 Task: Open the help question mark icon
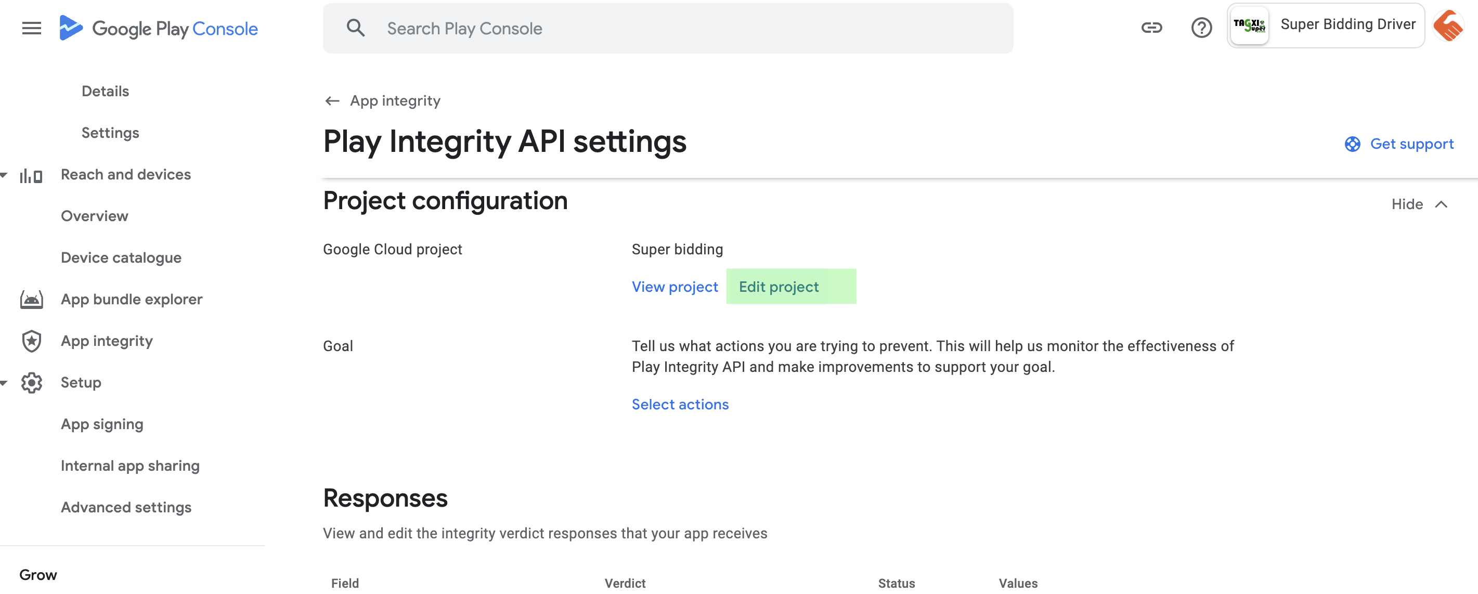click(1201, 28)
